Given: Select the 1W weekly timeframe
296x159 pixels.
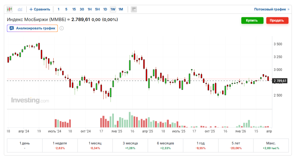Looking at the screenshot, I should point(113,9).
